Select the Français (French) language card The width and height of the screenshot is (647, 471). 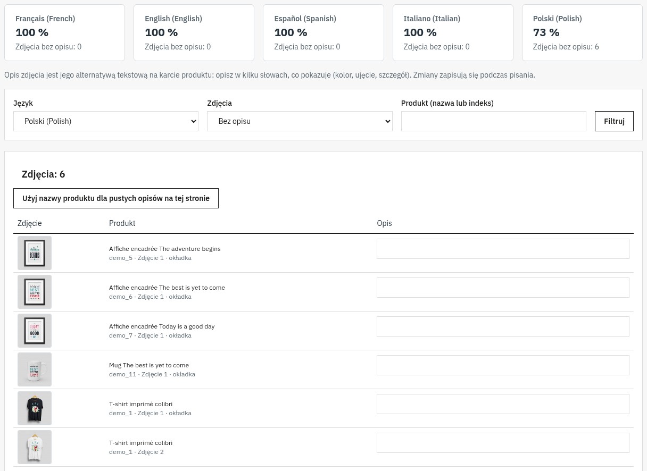64,33
